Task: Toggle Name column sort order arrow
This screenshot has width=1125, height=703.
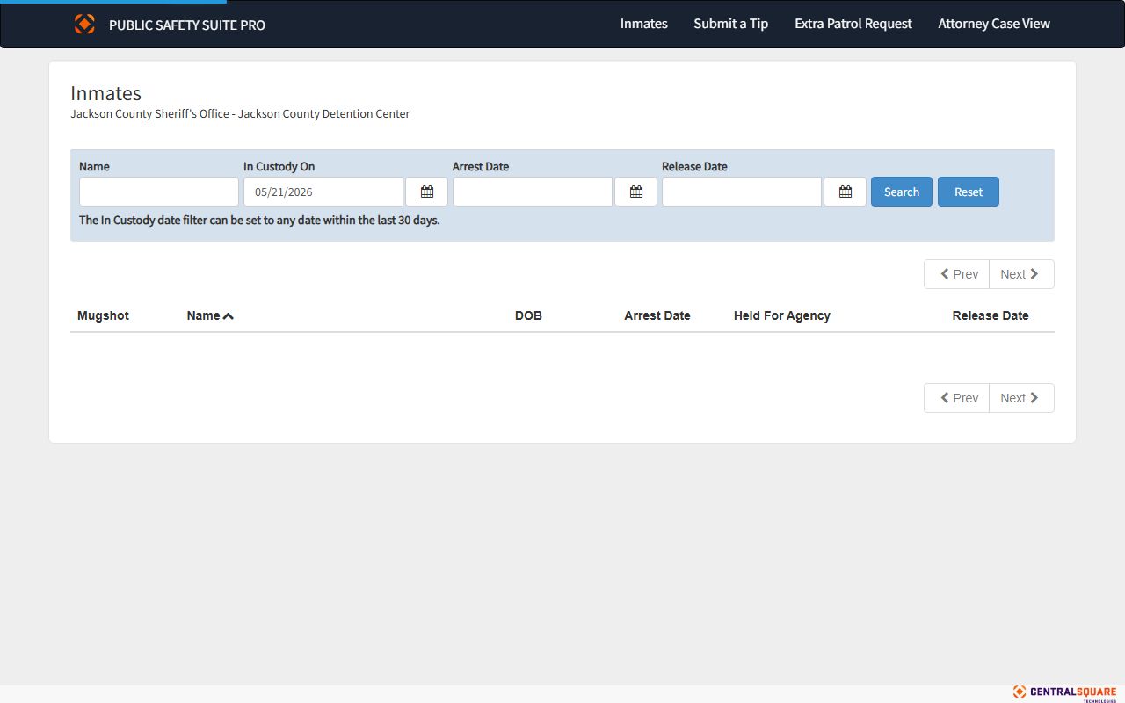Action: (228, 316)
